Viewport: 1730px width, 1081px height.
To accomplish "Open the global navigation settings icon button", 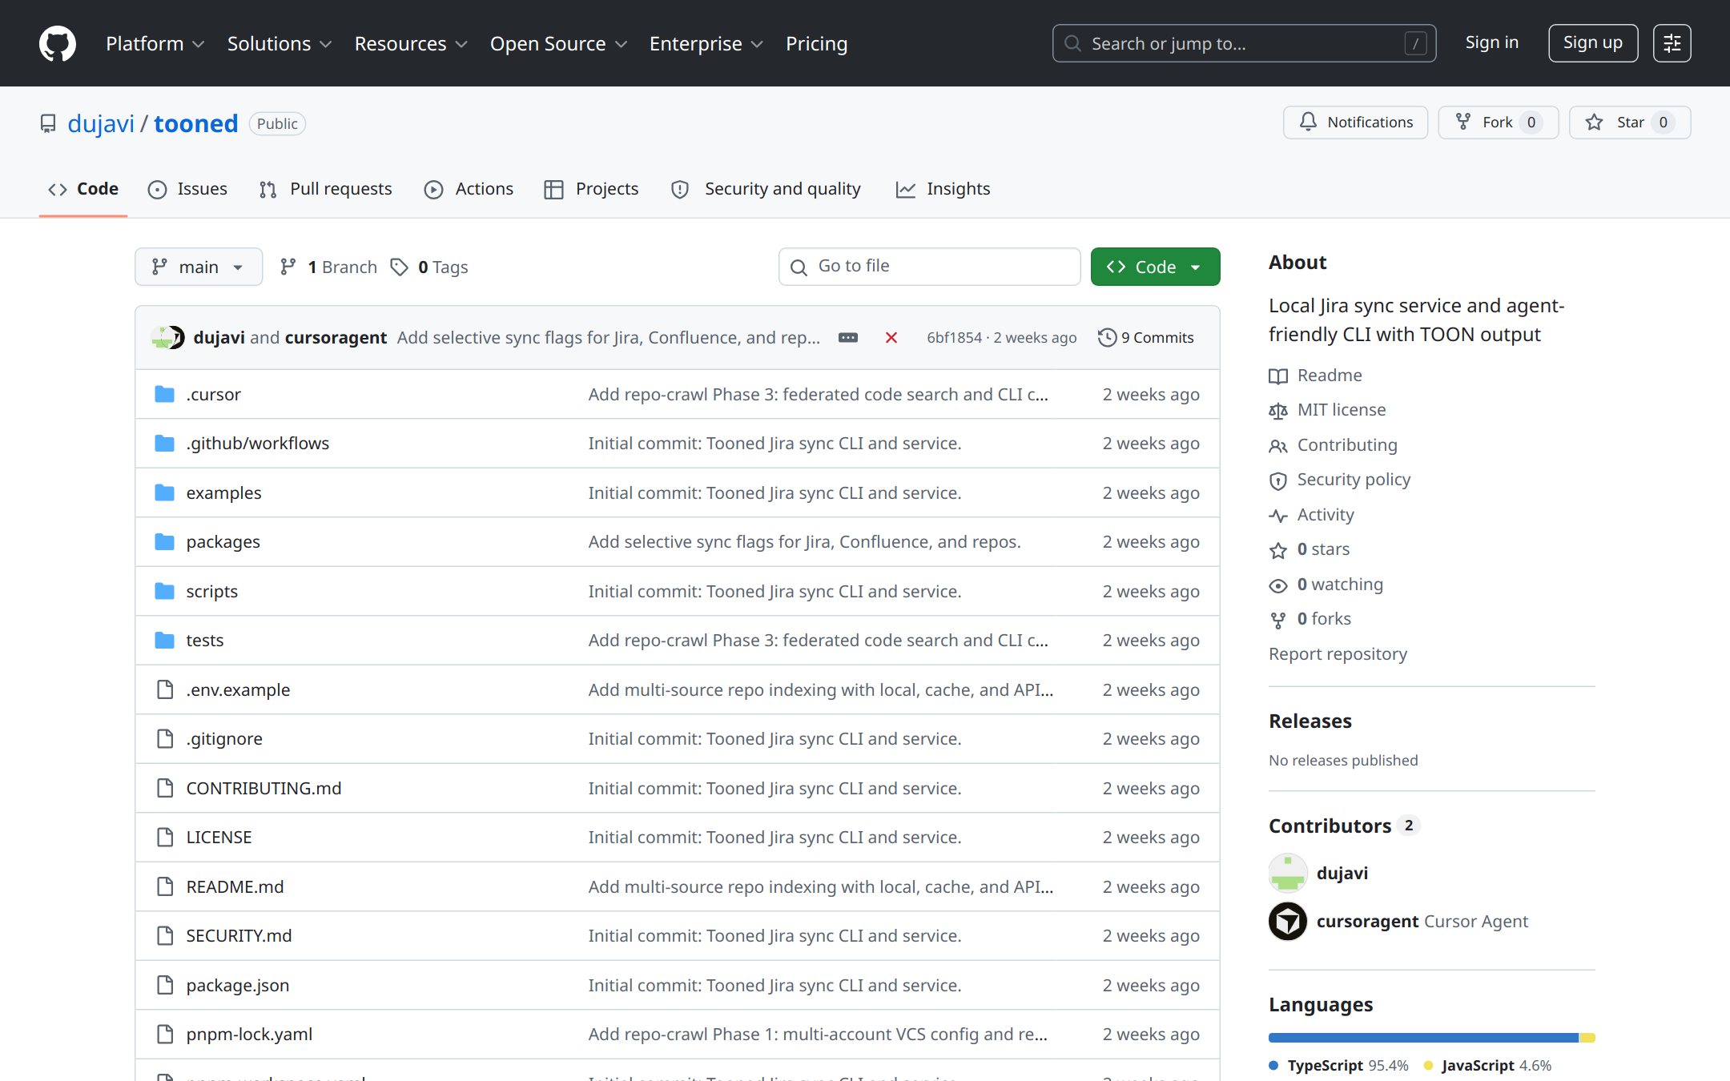I will tap(1672, 43).
